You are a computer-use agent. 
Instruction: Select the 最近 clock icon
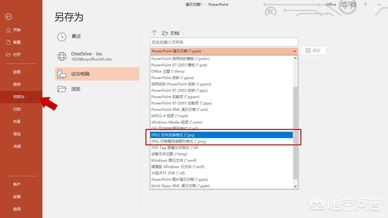[x=62, y=37]
